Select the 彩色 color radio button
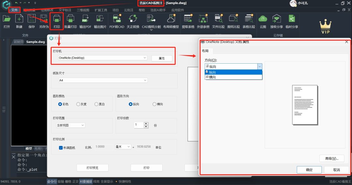 60,104
